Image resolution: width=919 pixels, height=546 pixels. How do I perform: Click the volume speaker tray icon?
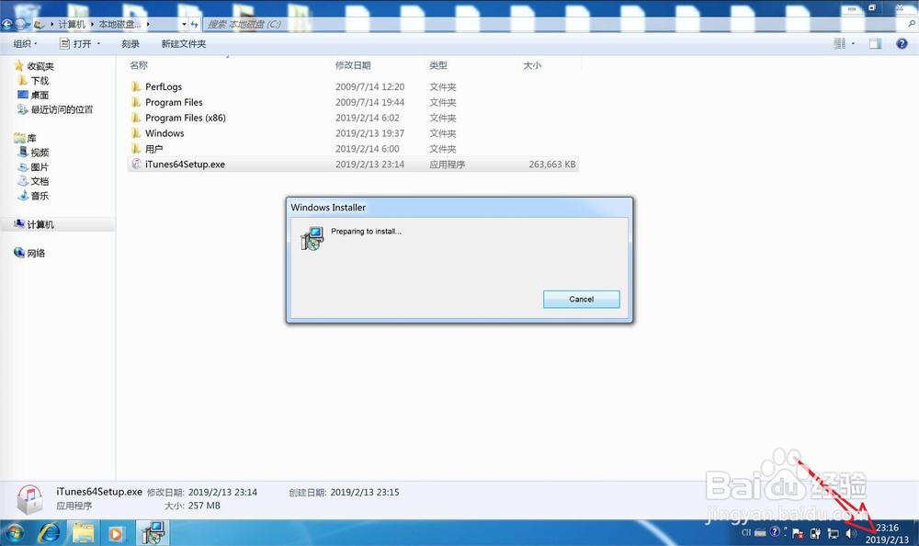pos(851,534)
